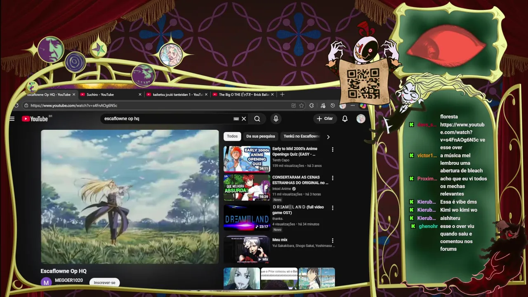Play the Anime Opening Quiz thumbnail
This screenshot has height=297, width=528.
click(x=247, y=159)
